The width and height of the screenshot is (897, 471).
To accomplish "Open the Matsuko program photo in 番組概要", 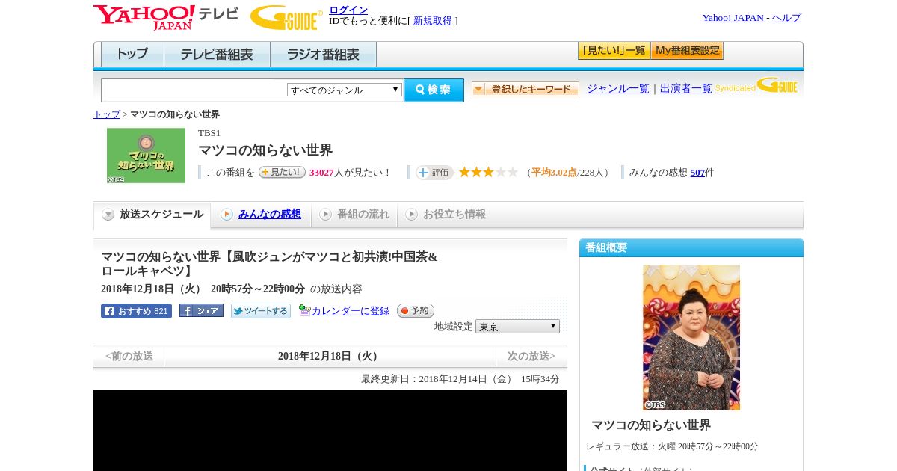I will (x=691, y=337).
